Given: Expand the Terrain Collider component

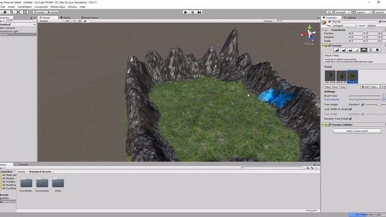Looking at the screenshot, I should 323,125.
